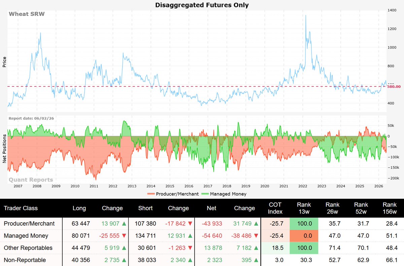Viewport: 404px width, 266px height.
Task: Select the Rank 156w column header
Action: coord(390,208)
